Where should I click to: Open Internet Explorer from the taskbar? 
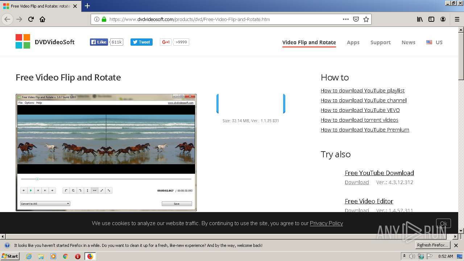click(29, 256)
